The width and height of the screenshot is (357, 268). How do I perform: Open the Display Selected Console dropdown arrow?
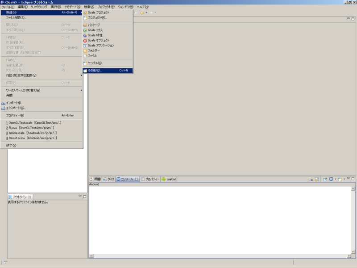(x=335, y=178)
